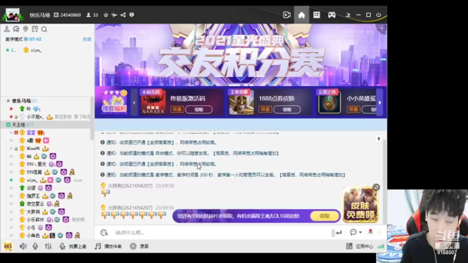Search users with the magnifier icon
This screenshot has height=263, width=468.
click(44, 29)
